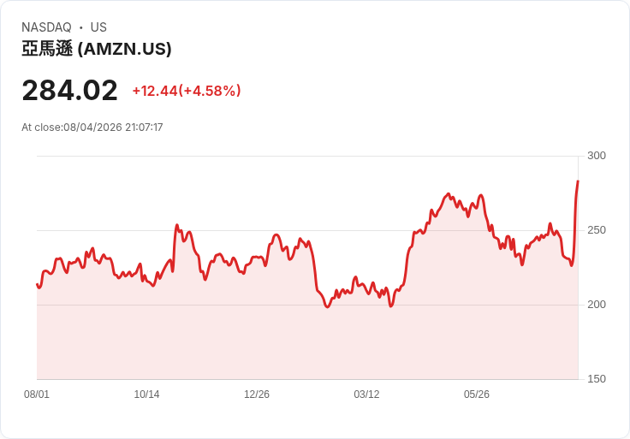Click the 08/01 x-axis date label
Image resolution: width=630 pixels, height=439 pixels.
37,394
